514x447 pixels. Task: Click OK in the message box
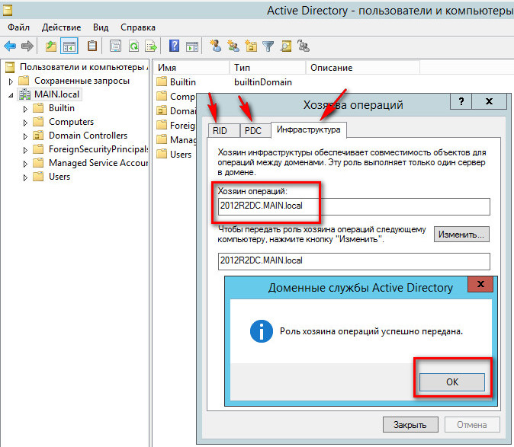(x=452, y=382)
